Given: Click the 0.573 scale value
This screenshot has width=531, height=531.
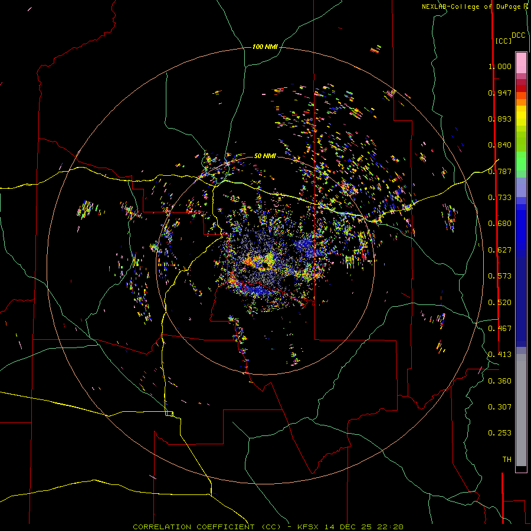Looking at the screenshot, I should 500,276.
